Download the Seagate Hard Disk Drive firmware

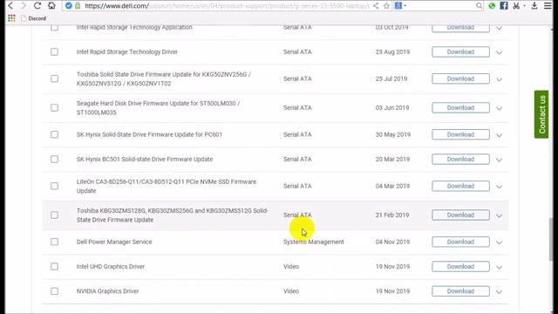[x=460, y=107]
